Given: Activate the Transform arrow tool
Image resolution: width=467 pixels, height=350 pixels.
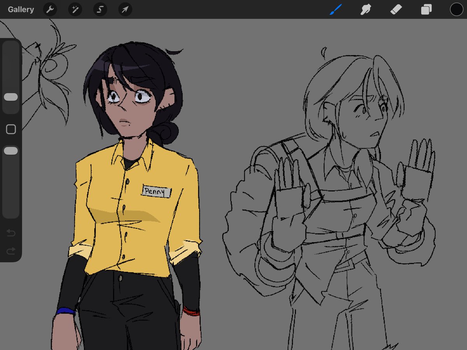Looking at the screenshot, I should pos(125,9).
